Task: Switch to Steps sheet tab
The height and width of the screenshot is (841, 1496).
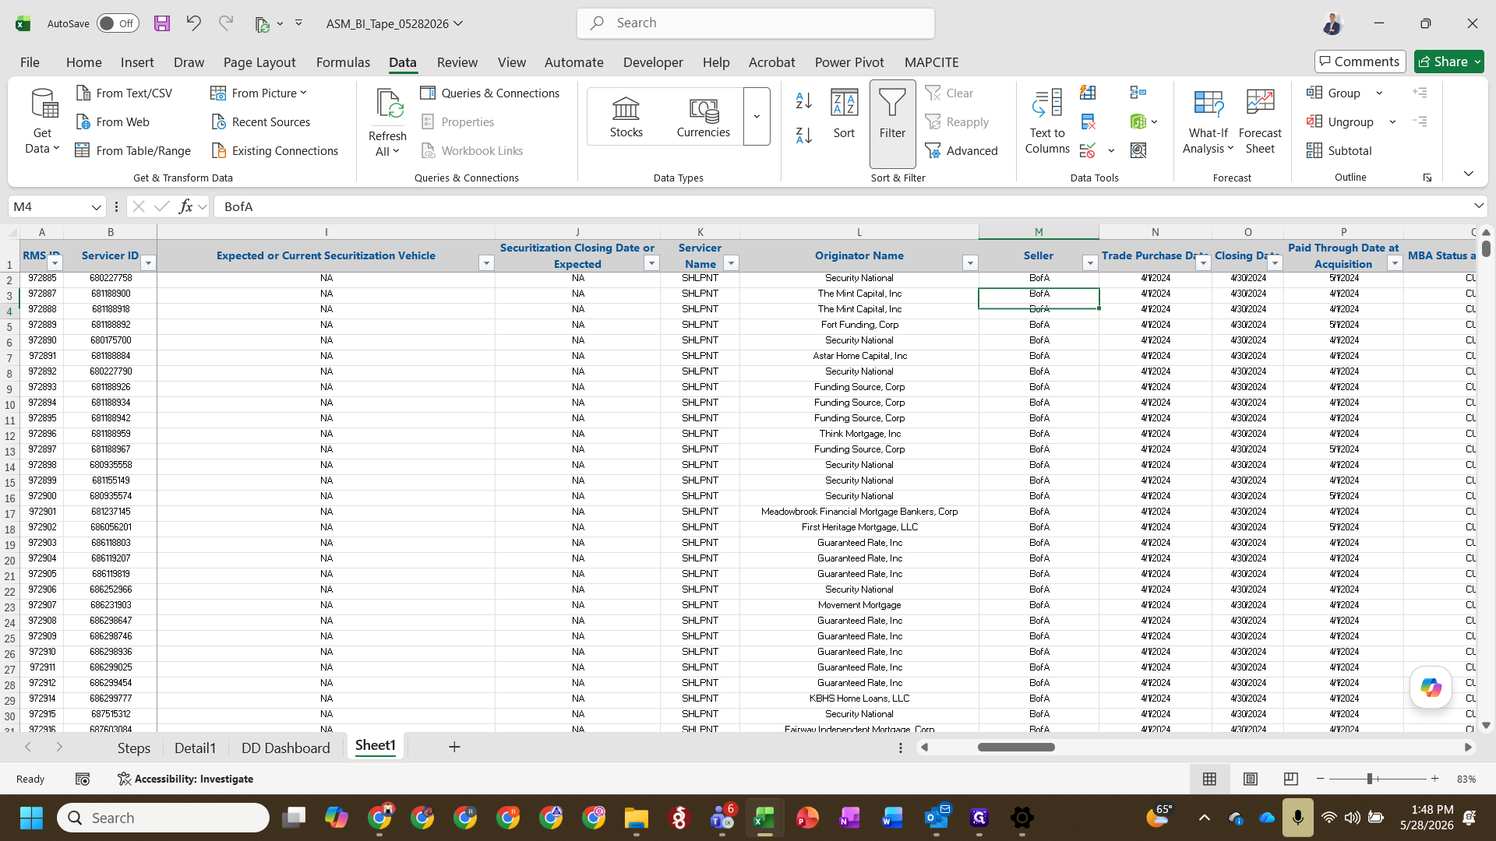Action: click(x=133, y=748)
